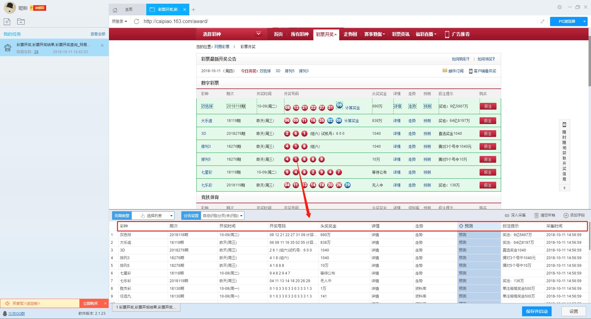
Task: Close the 彩票开奖 browser tab
Action: (x=185, y=10)
